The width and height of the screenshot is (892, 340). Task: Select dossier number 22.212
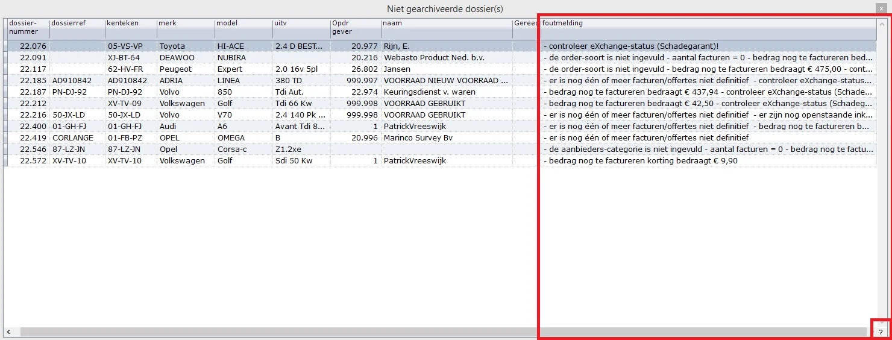(x=33, y=103)
